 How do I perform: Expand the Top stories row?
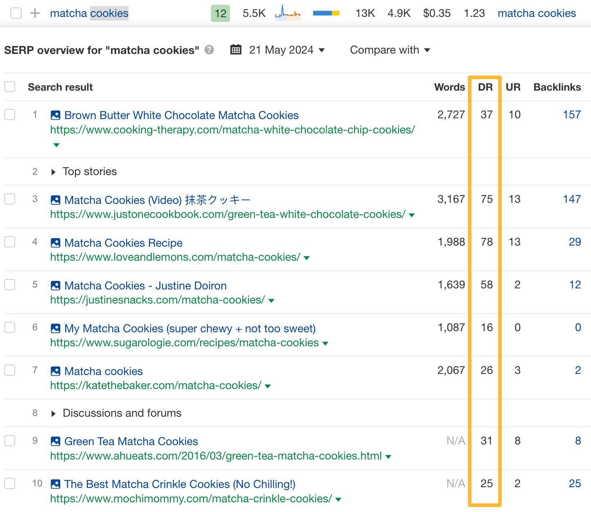click(53, 172)
